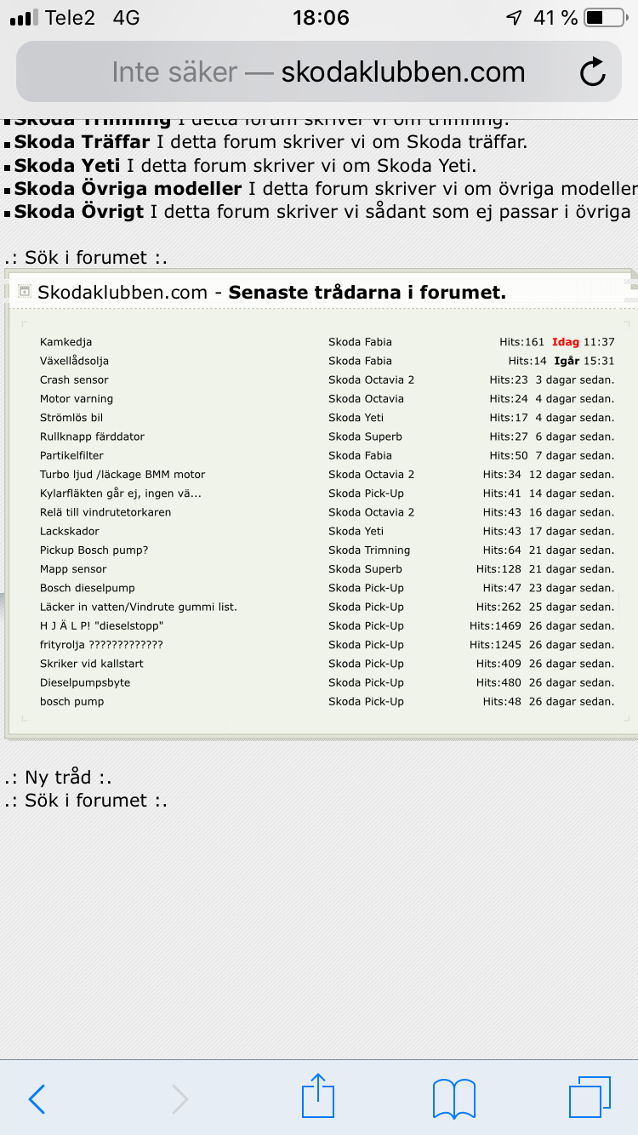
Task: Open the frityrolja thread
Action: pyautogui.click(x=101, y=645)
